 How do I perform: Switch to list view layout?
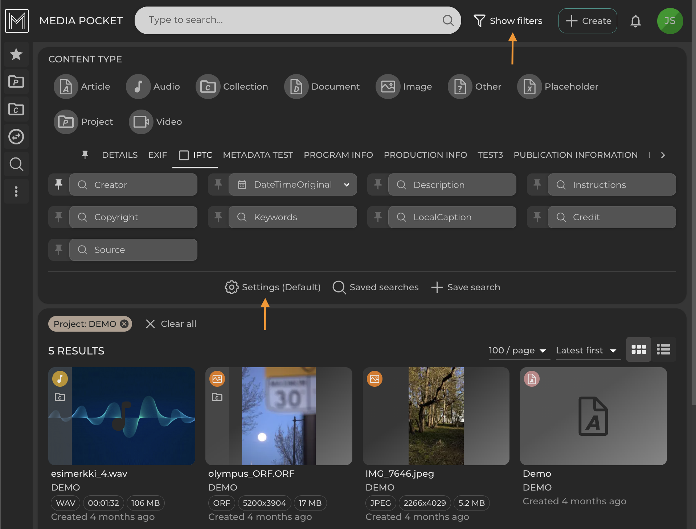pos(663,349)
